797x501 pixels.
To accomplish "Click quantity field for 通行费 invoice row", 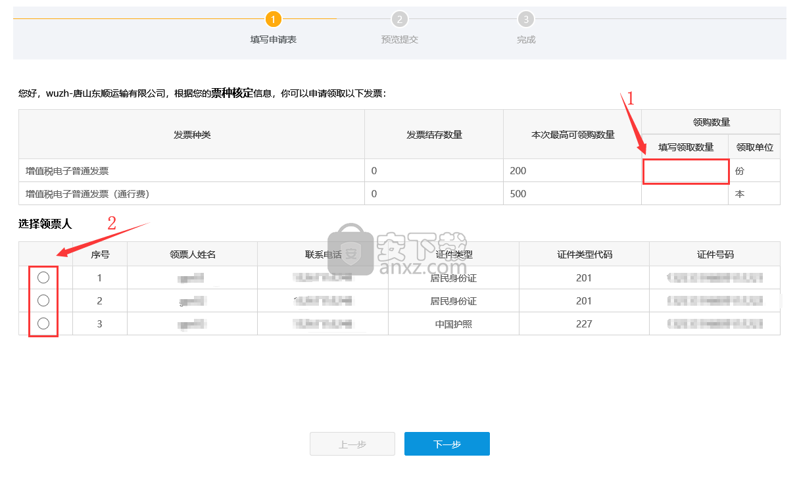I will tap(685, 194).
